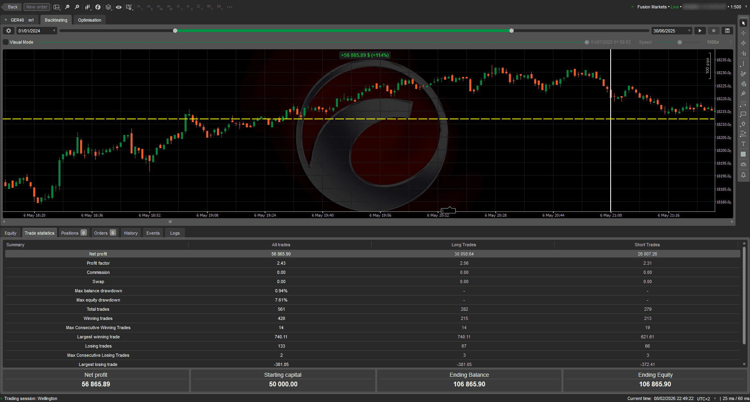This screenshot has height=402, width=750.
Task: Expand more timeframes with the ellipsis
Action: [x=229, y=7]
